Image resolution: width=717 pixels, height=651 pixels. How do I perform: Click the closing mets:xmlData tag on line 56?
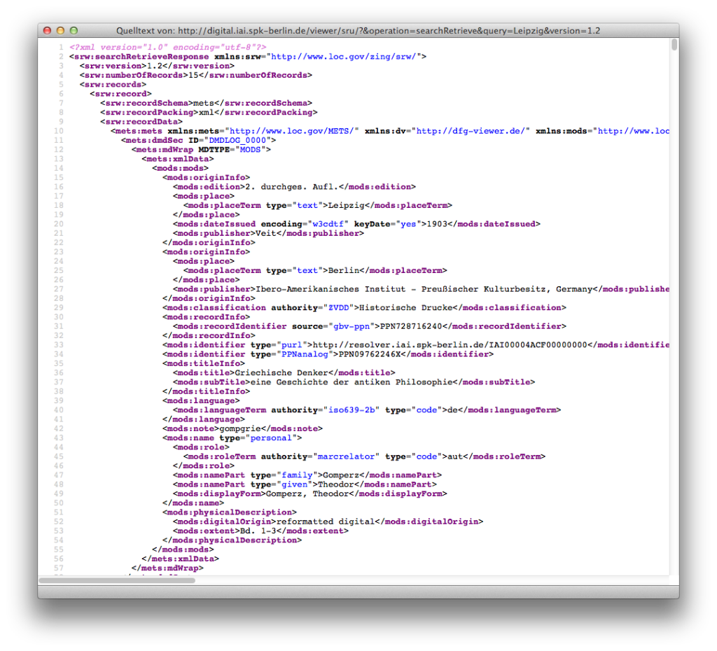180,559
